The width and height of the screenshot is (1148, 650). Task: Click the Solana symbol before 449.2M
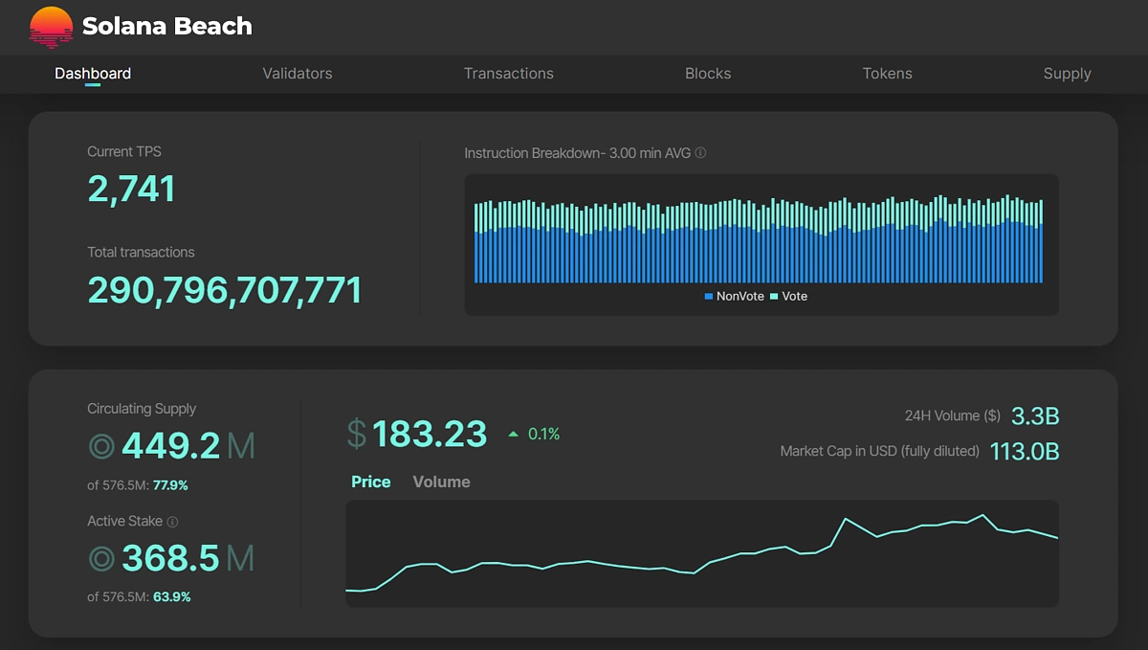103,445
